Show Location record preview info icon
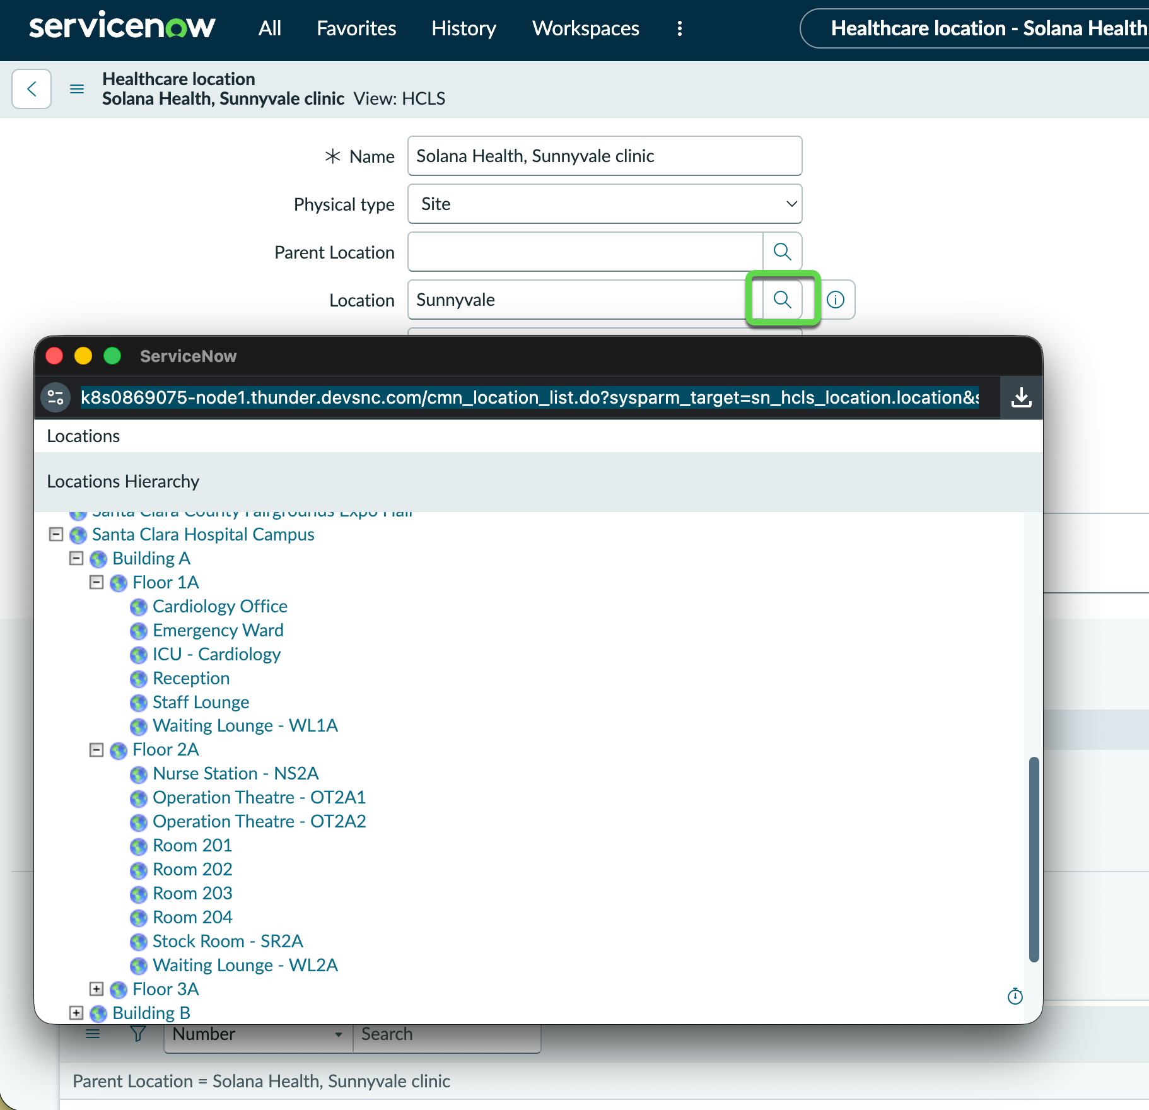 pos(836,300)
